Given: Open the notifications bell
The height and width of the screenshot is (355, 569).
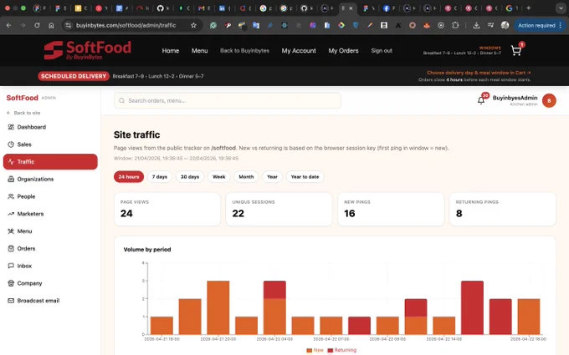Looking at the screenshot, I should coord(481,100).
